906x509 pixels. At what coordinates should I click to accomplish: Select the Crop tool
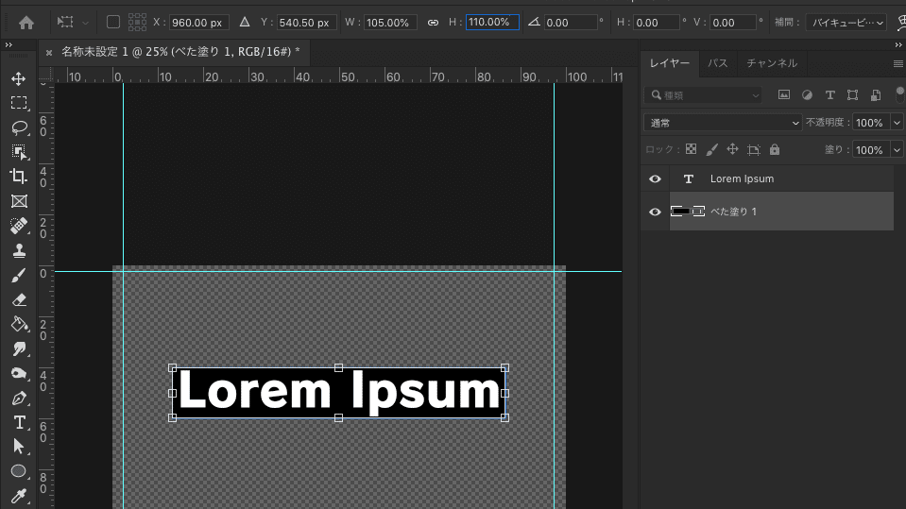pyautogui.click(x=19, y=177)
